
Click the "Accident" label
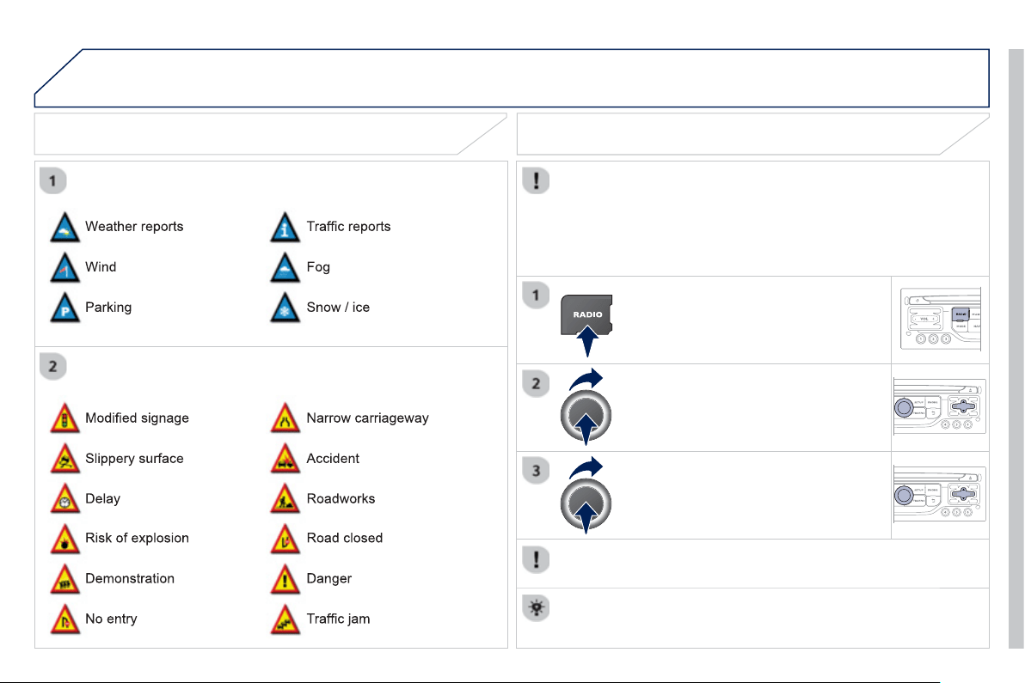333,459
